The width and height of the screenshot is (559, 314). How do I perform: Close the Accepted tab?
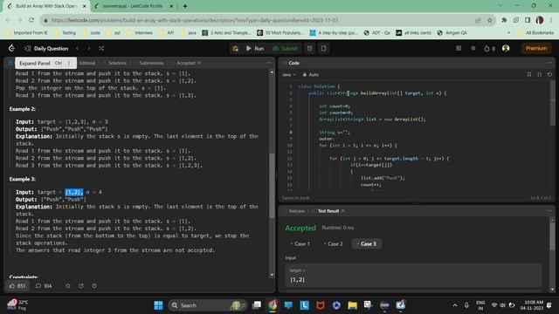[199, 63]
